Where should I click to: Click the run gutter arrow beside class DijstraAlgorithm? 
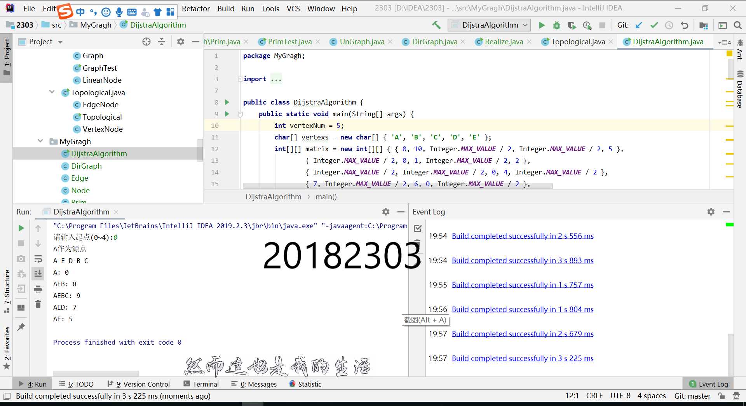point(227,102)
